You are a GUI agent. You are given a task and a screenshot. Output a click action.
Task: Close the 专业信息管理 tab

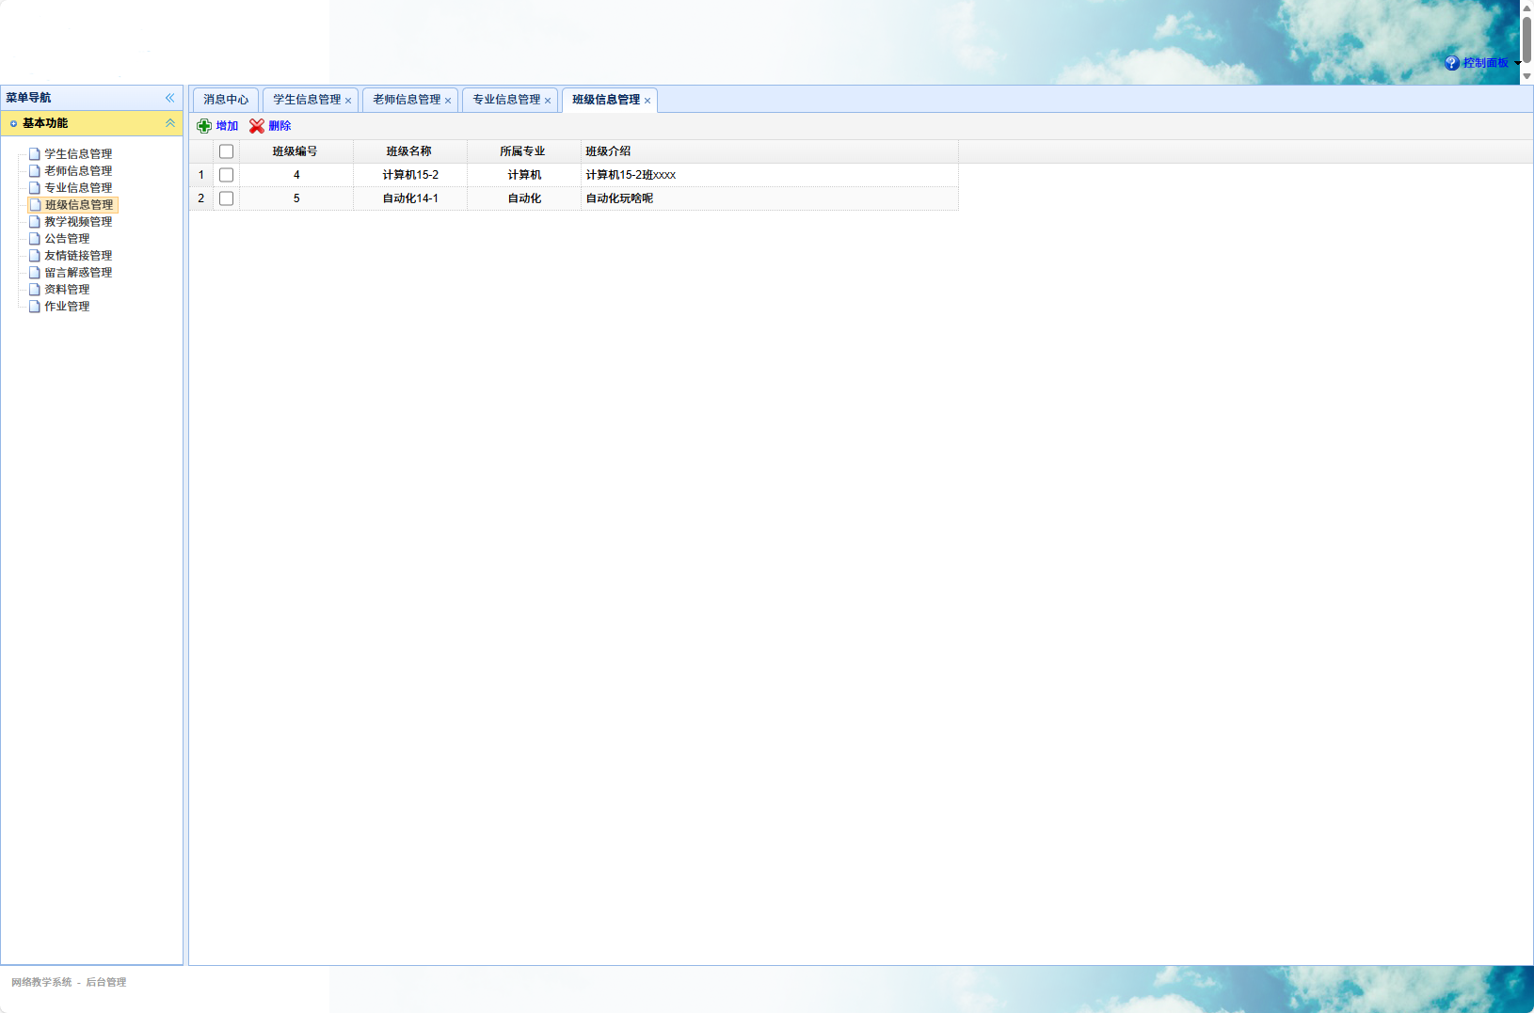548,101
